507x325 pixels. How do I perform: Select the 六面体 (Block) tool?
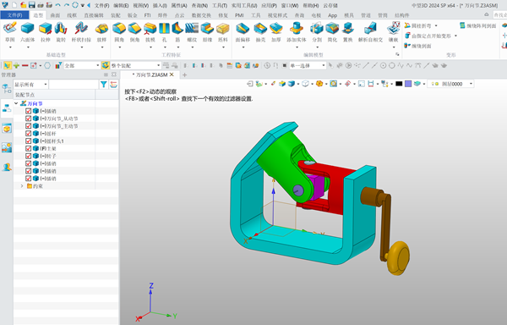(28, 32)
